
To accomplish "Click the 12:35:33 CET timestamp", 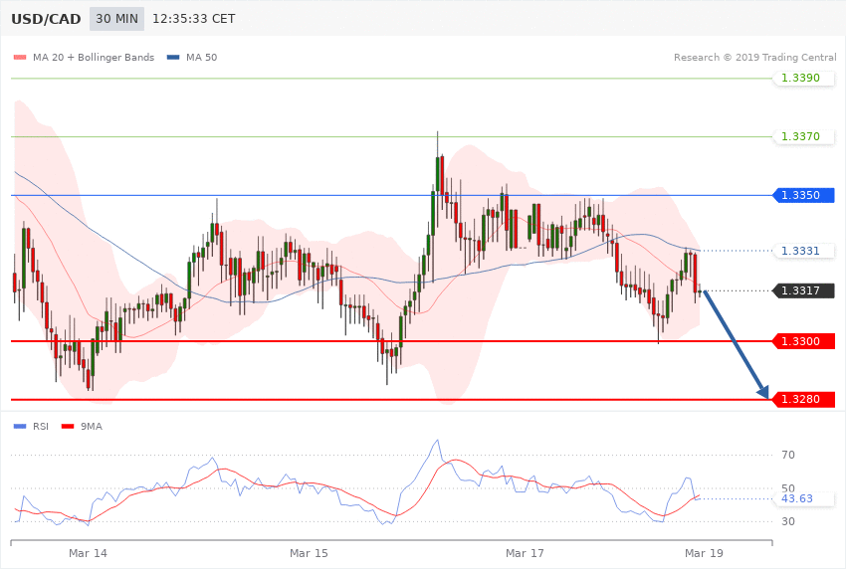I will [x=194, y=19].
